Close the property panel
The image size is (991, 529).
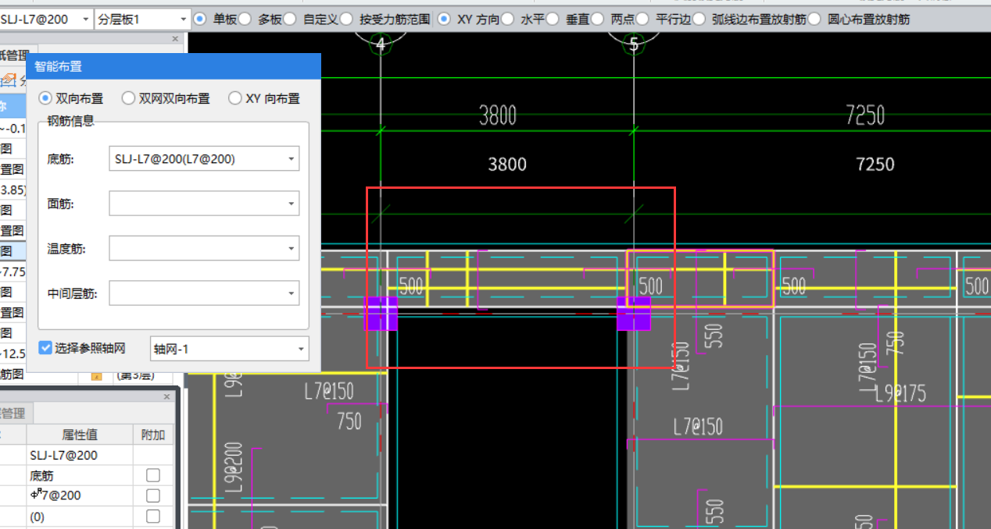[x=166, y=397]
